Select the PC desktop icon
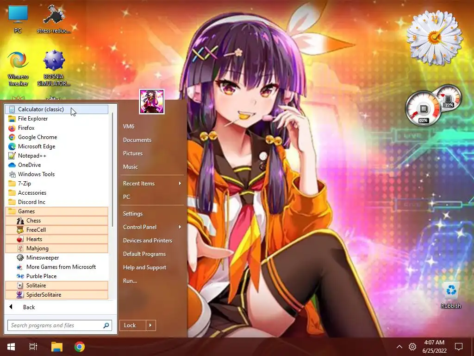The height and width of the screenshot is (356, 474). coord(18,19)
